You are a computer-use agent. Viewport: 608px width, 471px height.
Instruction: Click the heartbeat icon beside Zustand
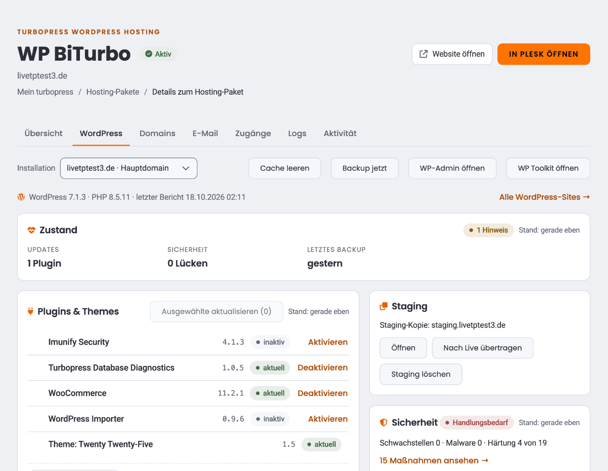pyautogui.click(x=32, y=230)
